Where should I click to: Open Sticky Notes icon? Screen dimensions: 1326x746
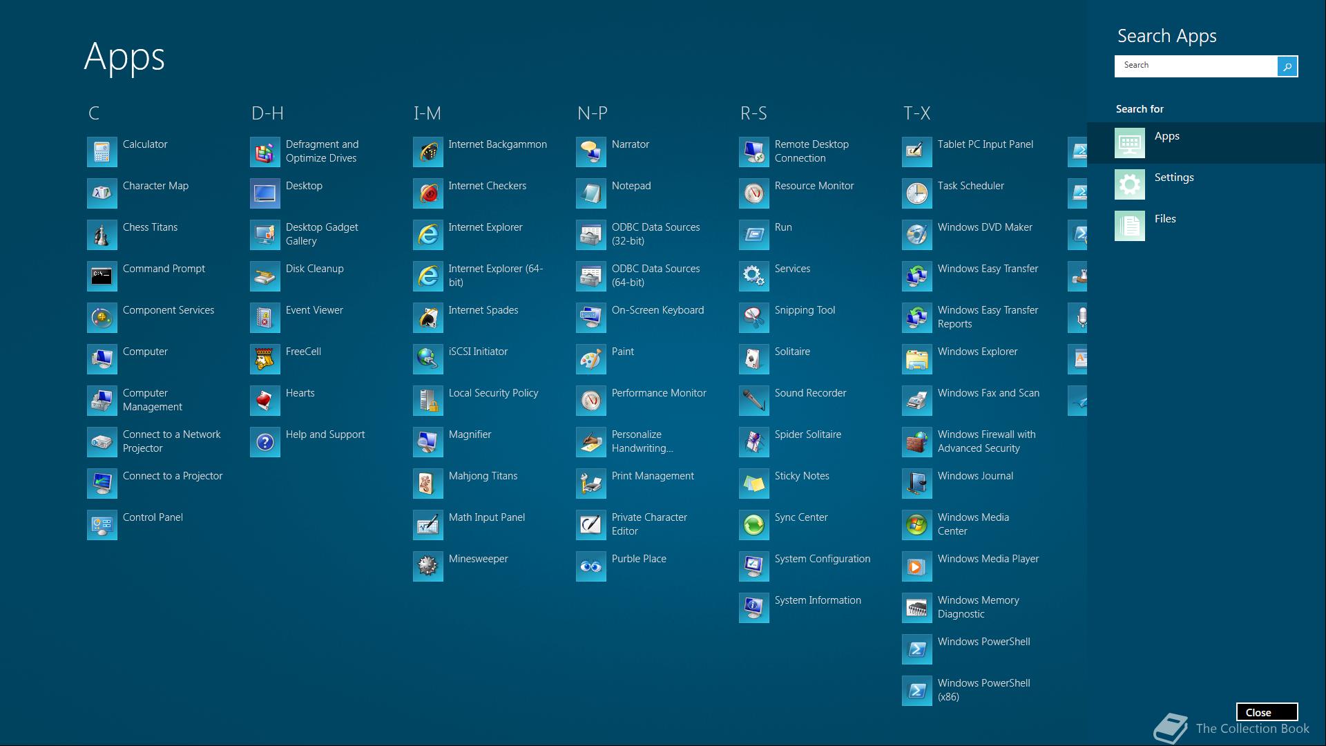(754, 484)
